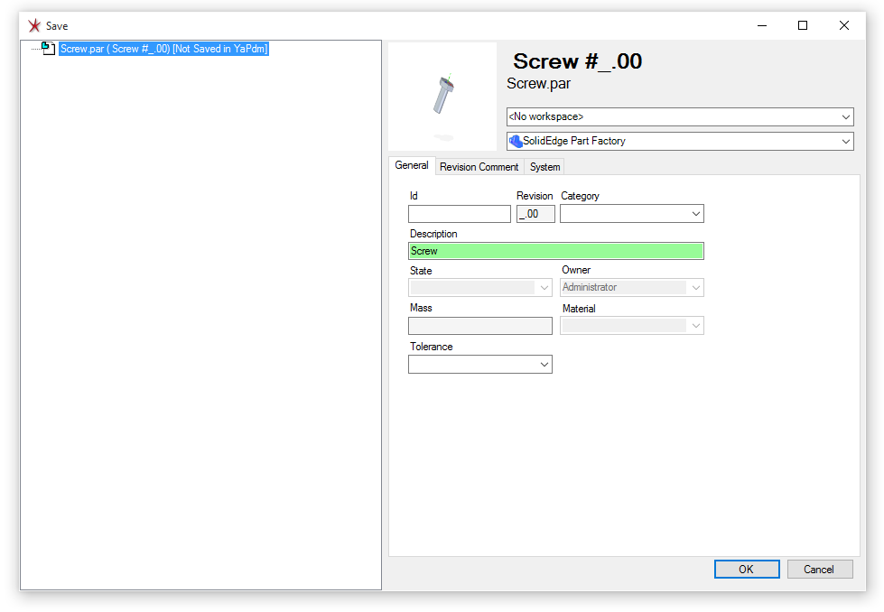The image size is (884, 612).
Task: Click the SolidEdge Part Factory blue icon
Action: click(516, 141)
